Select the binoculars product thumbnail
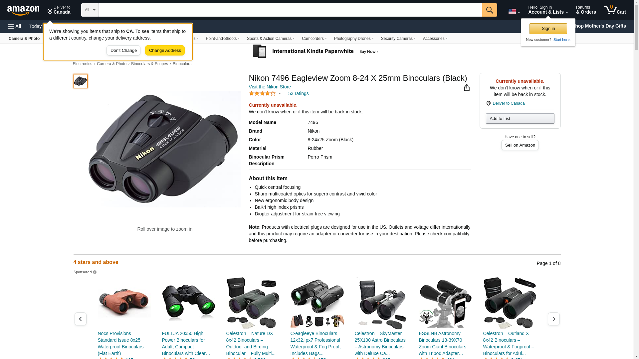Screen dimensions: 639x359 [x=81, y=81]
